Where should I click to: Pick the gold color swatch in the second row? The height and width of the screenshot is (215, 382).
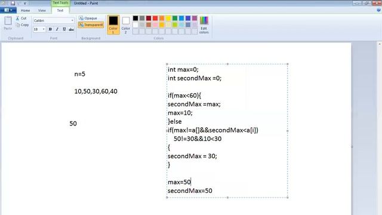pyautogui.click(x=162, y=24)
